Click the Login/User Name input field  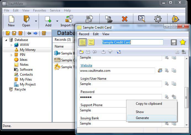click(121, 84)
